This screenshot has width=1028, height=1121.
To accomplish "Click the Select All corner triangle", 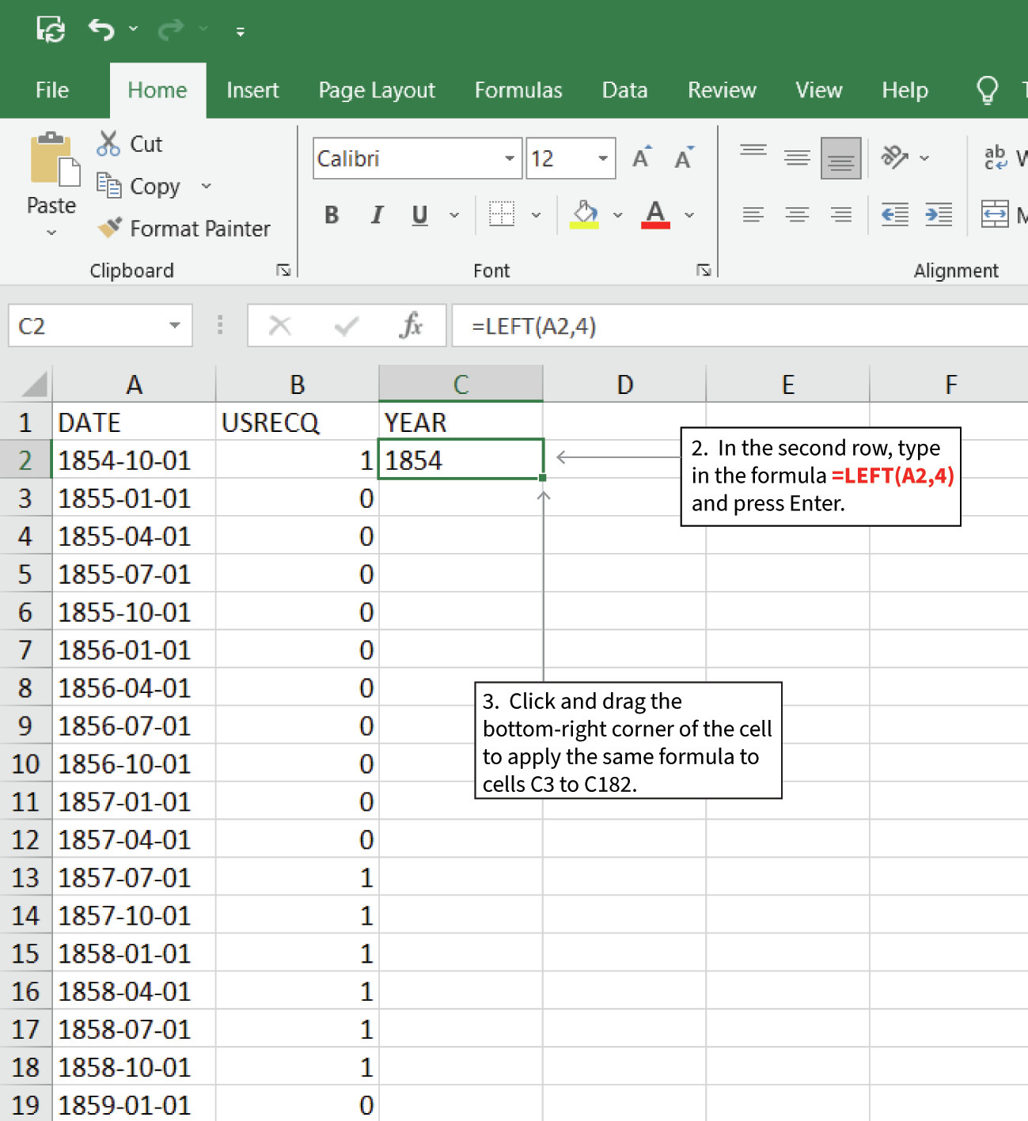I will tap(34, 384).
